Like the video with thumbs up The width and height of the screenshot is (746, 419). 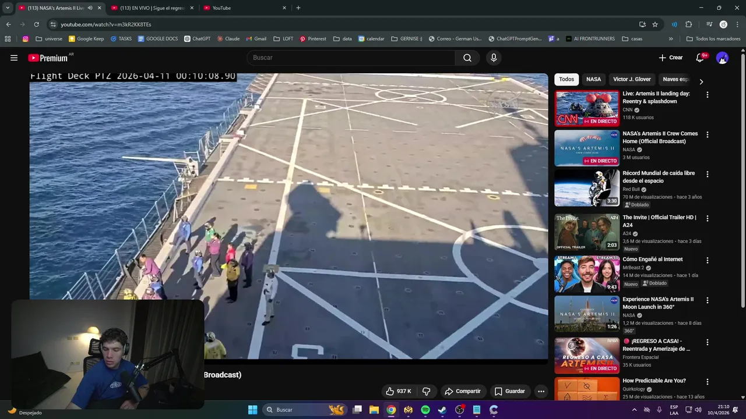click(x=399, y=391)
